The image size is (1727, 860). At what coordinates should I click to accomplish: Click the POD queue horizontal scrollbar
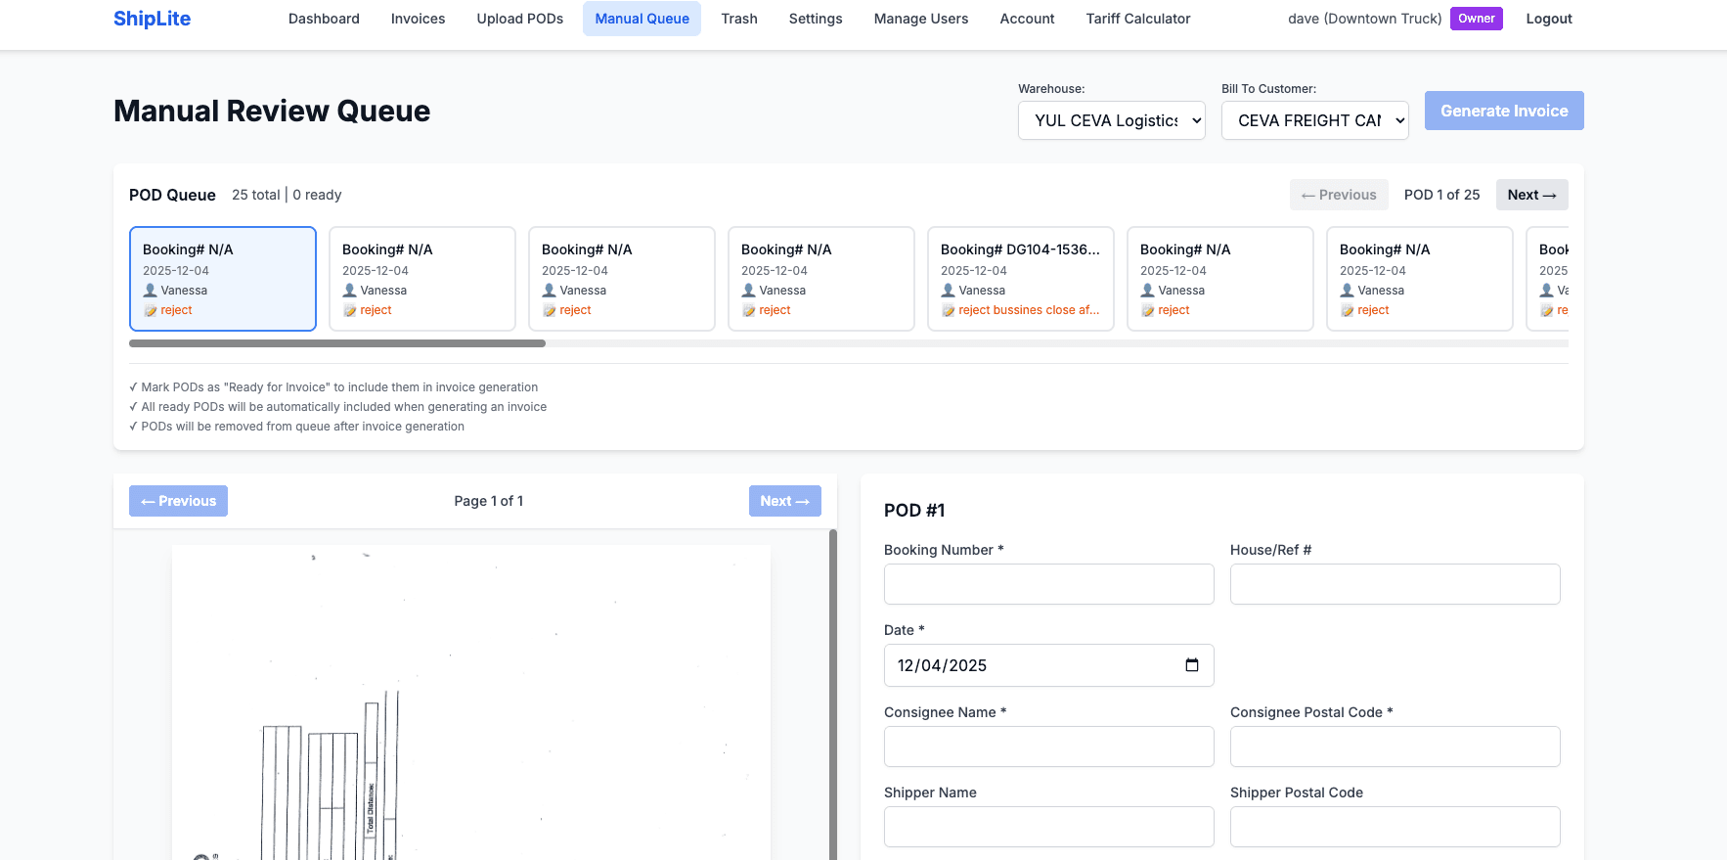click(x=337, y=343)
